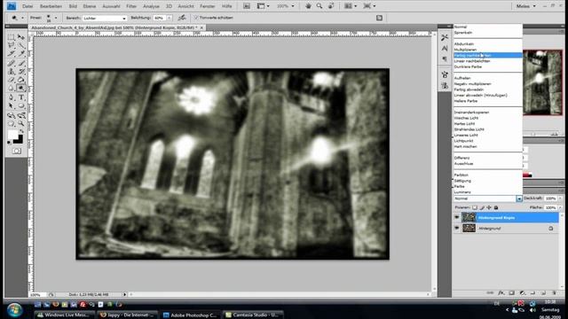The image size is (568, 319).
Task: Click the foreground color swatch
Action: (12, 135)
